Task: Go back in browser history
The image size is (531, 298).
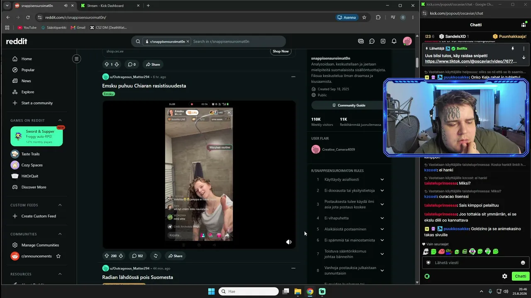Action: pyautogui.click(x=8, y=17)
